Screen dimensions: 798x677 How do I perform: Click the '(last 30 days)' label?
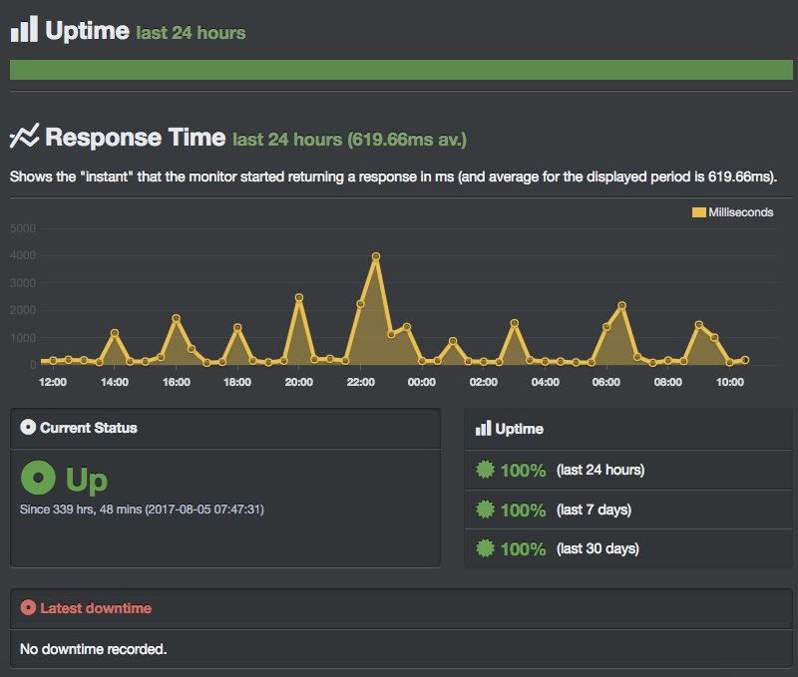[598, 548]
